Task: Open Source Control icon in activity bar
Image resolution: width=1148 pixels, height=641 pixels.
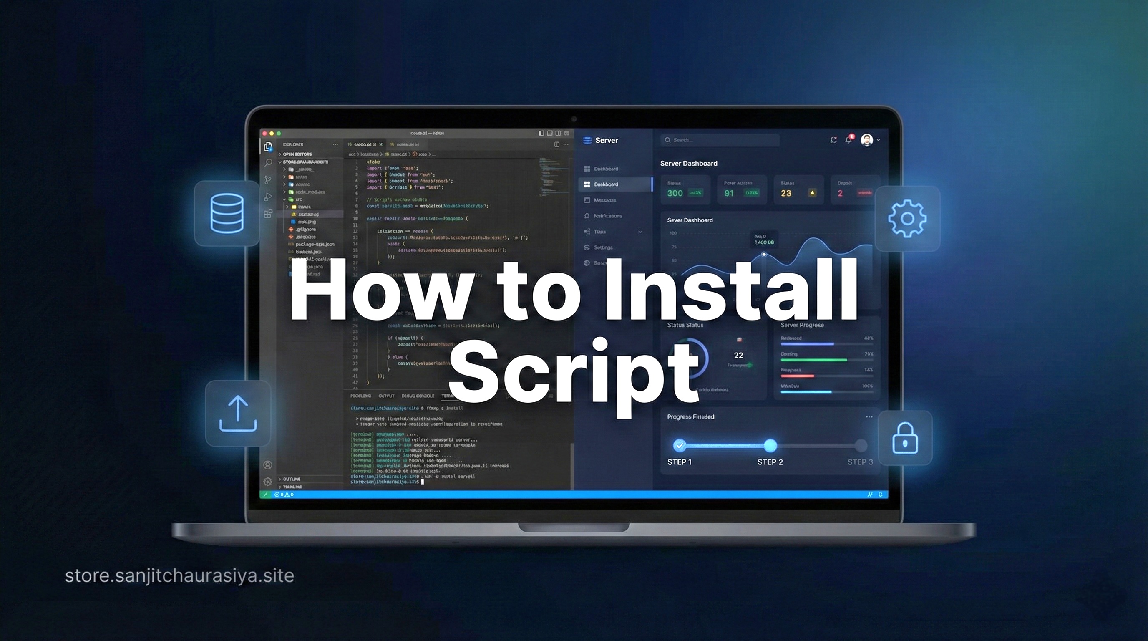Action: point(268,179)
